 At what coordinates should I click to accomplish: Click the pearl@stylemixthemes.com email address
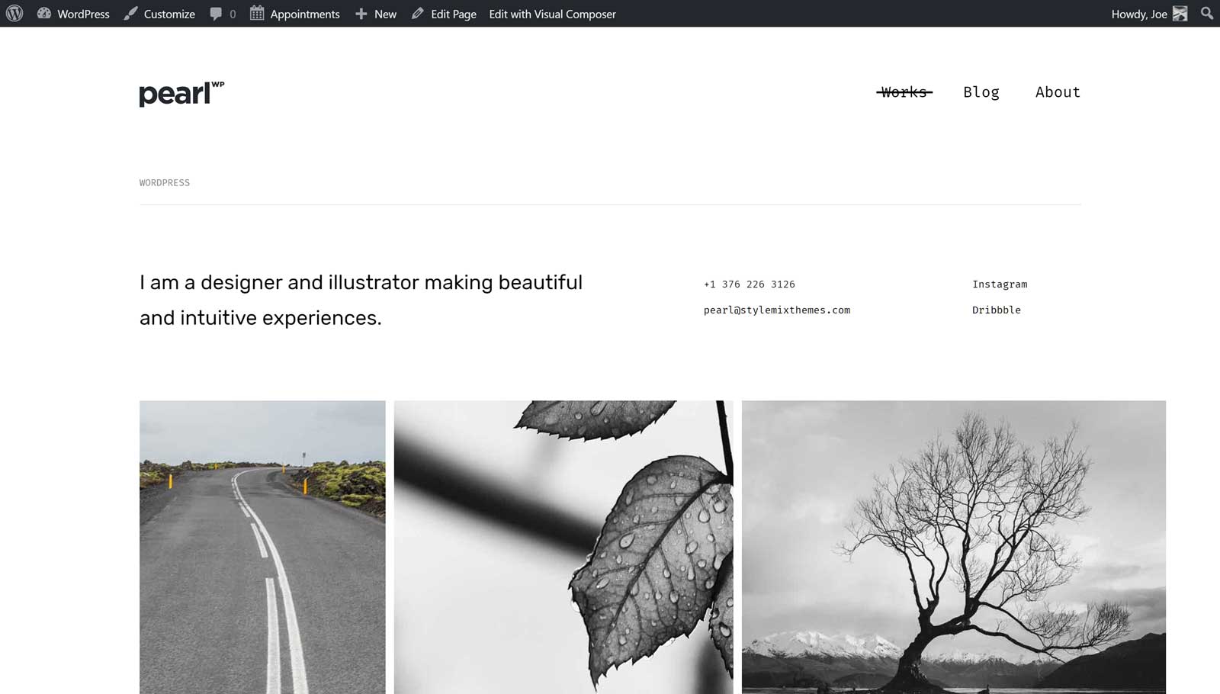[x=777, y=310]
